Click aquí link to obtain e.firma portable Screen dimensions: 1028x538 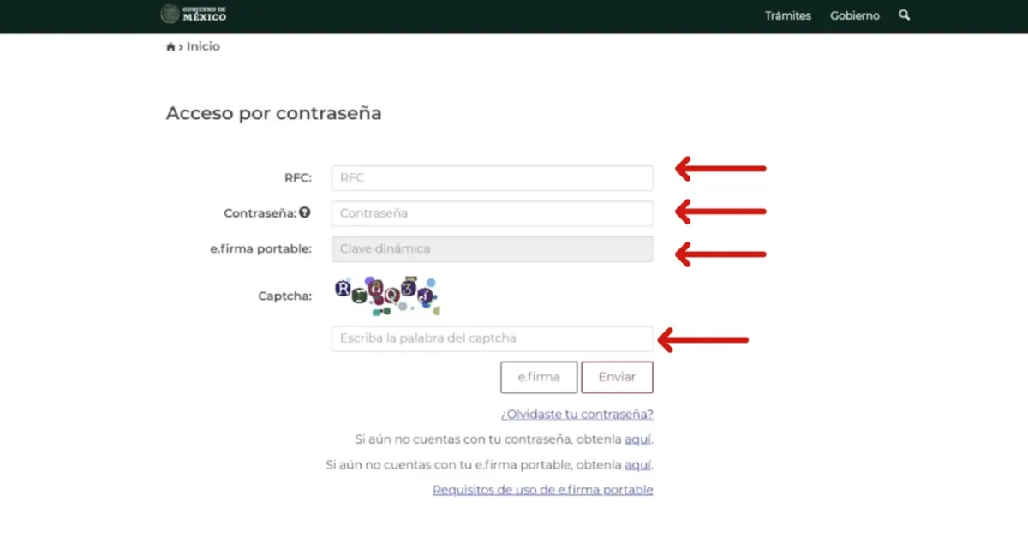[x=637, y=465]
